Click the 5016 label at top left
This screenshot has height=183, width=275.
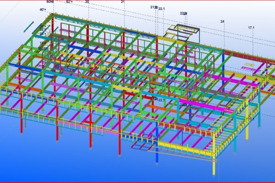[50, 2]
